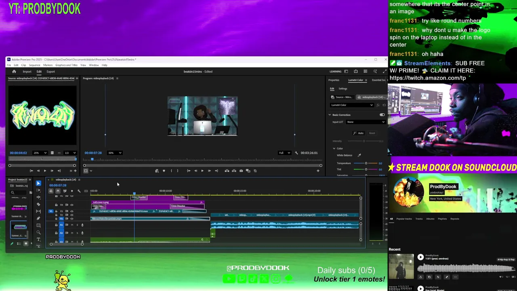Viewport: 517px width, 291px height.
Task: Select the Ripple Edit tool
Action: pyautogui.click(x=38, y=197)
